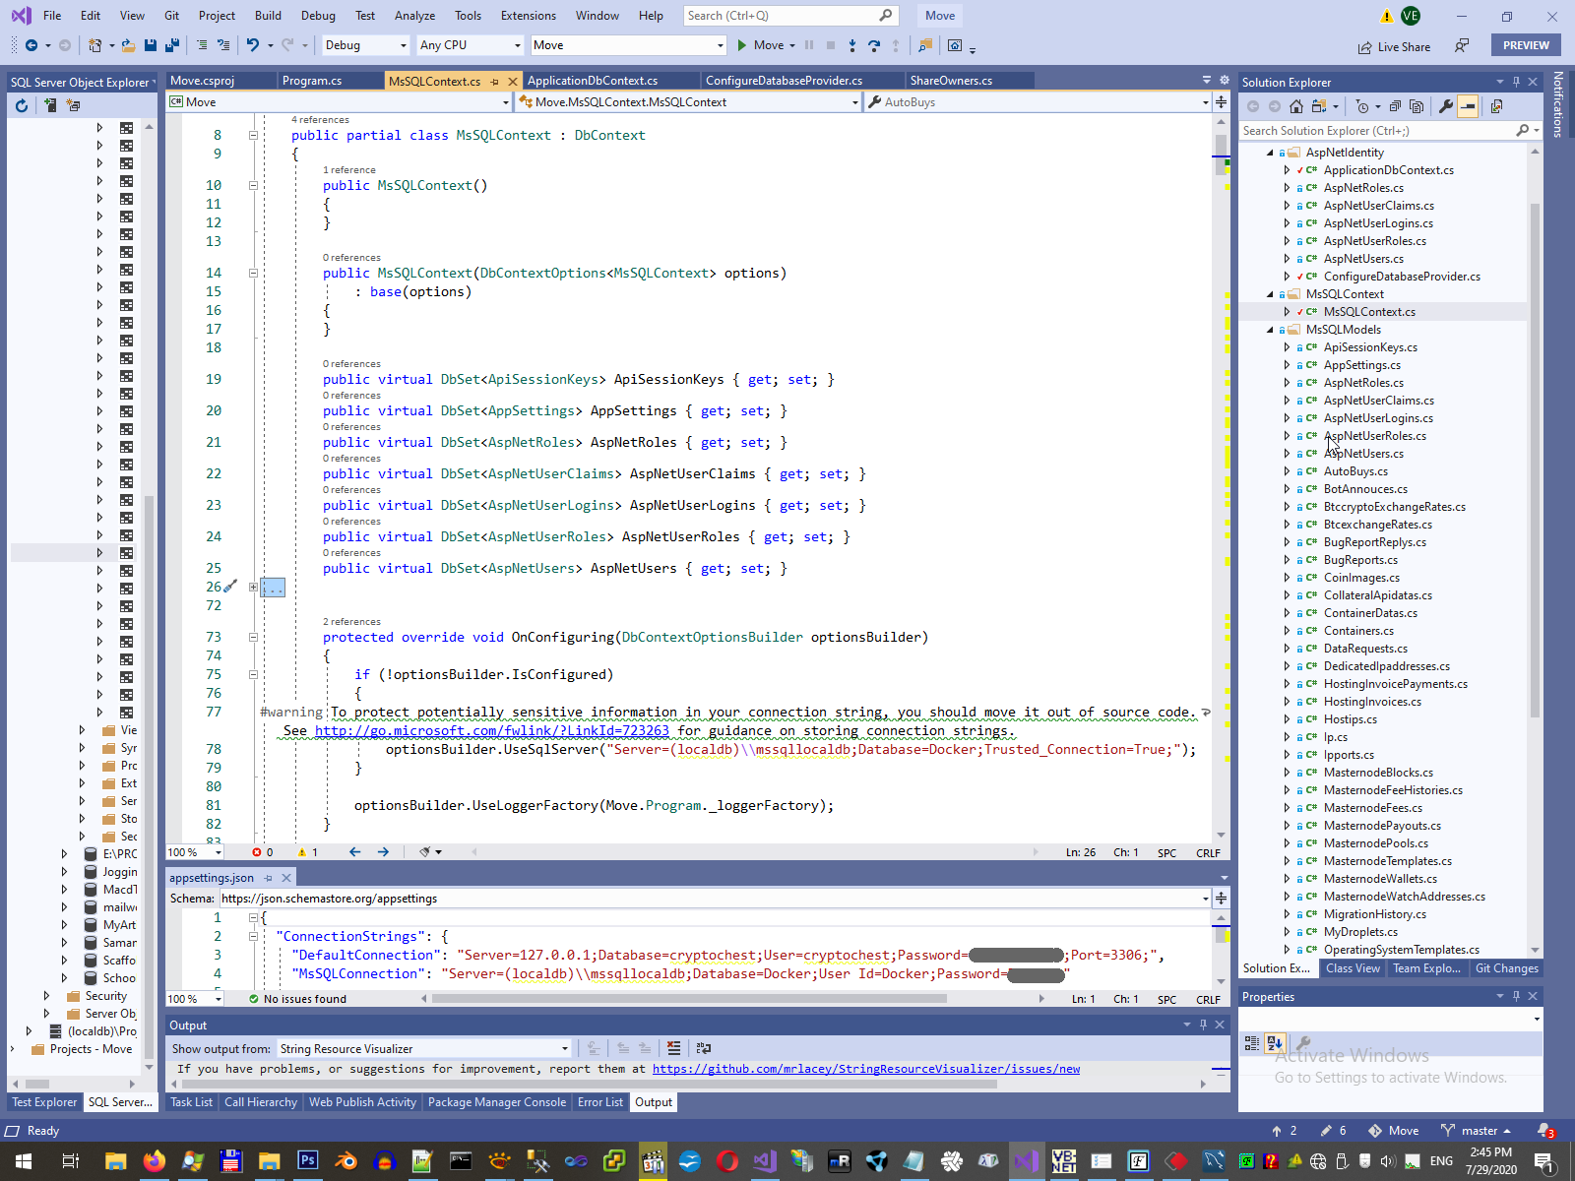Toggle Preview Selected Items button in Solution Explorer
This screenshot has width=1575, height=1181.
[1468, 106]
